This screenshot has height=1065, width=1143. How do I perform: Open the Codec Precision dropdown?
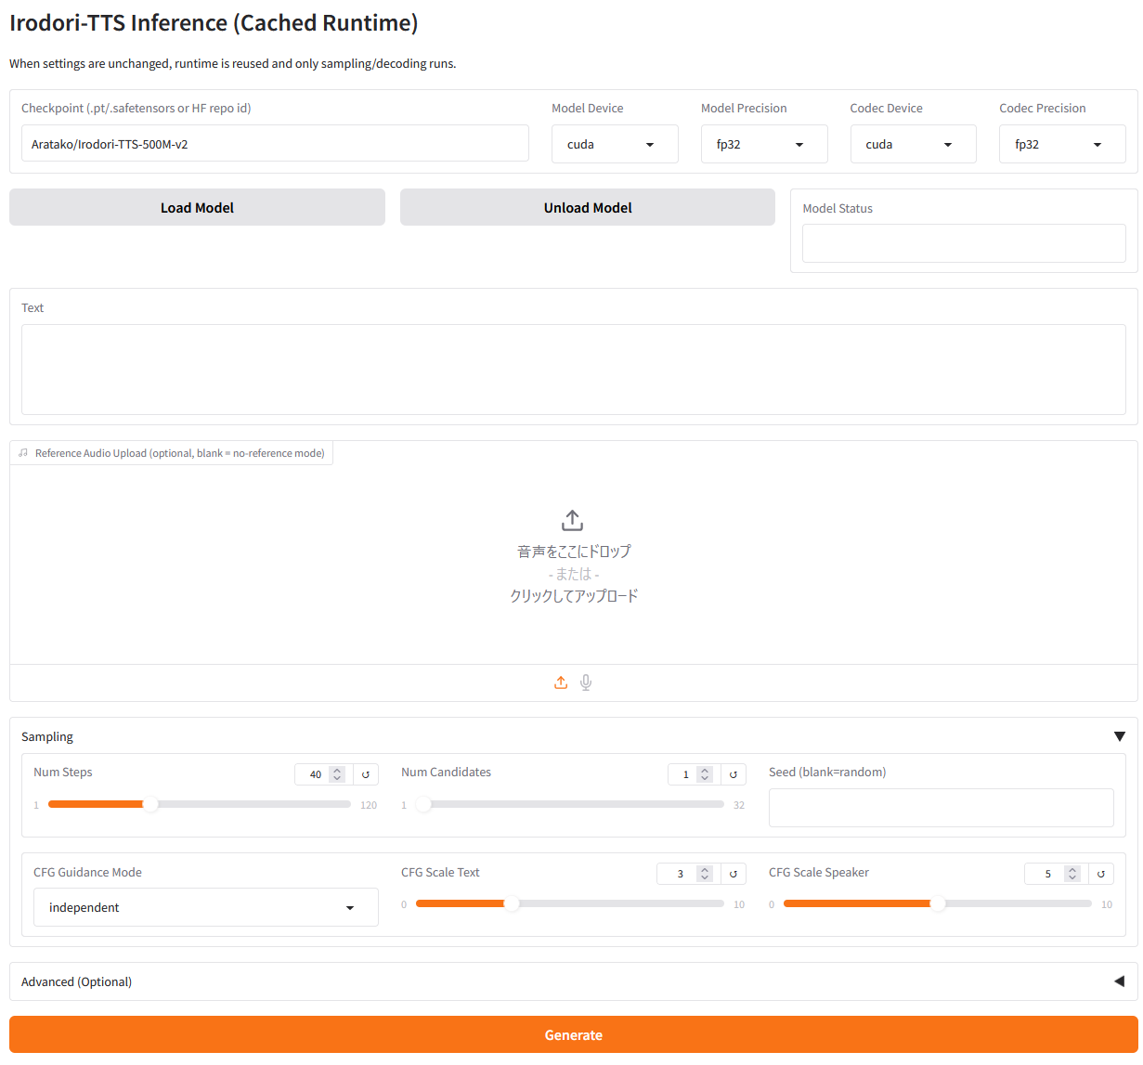(1061, 145)
